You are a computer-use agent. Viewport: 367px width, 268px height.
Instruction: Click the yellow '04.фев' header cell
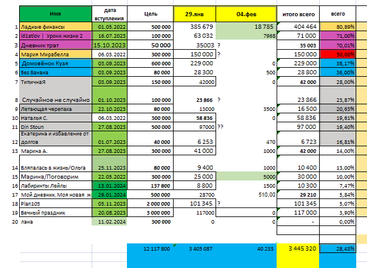pyautogui.click(x=246, y=14)
